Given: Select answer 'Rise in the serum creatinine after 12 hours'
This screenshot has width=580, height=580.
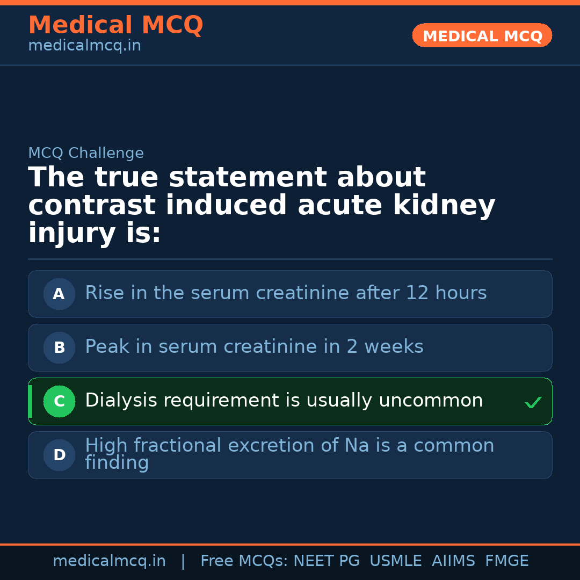Looking at the screenshot, I should pos(286,293).
